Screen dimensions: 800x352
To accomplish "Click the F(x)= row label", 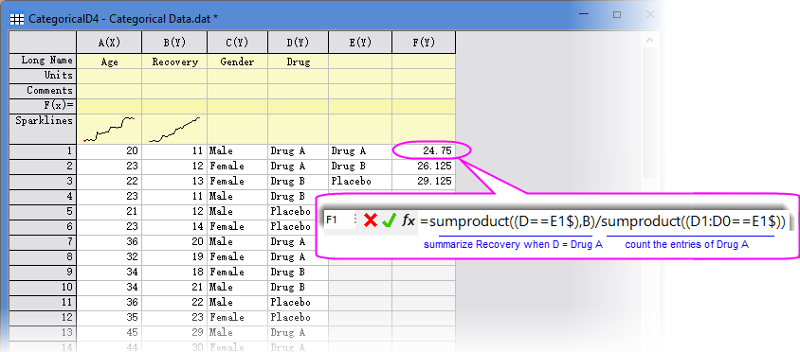I will click(x=43, y=105).
